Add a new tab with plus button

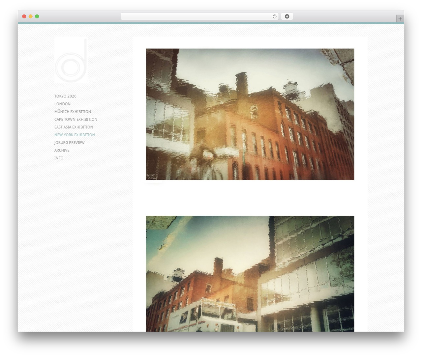[x=400, y=19]
